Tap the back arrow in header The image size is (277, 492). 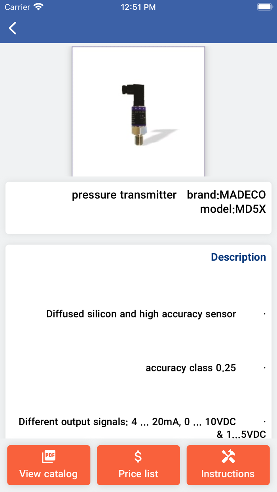13,28
